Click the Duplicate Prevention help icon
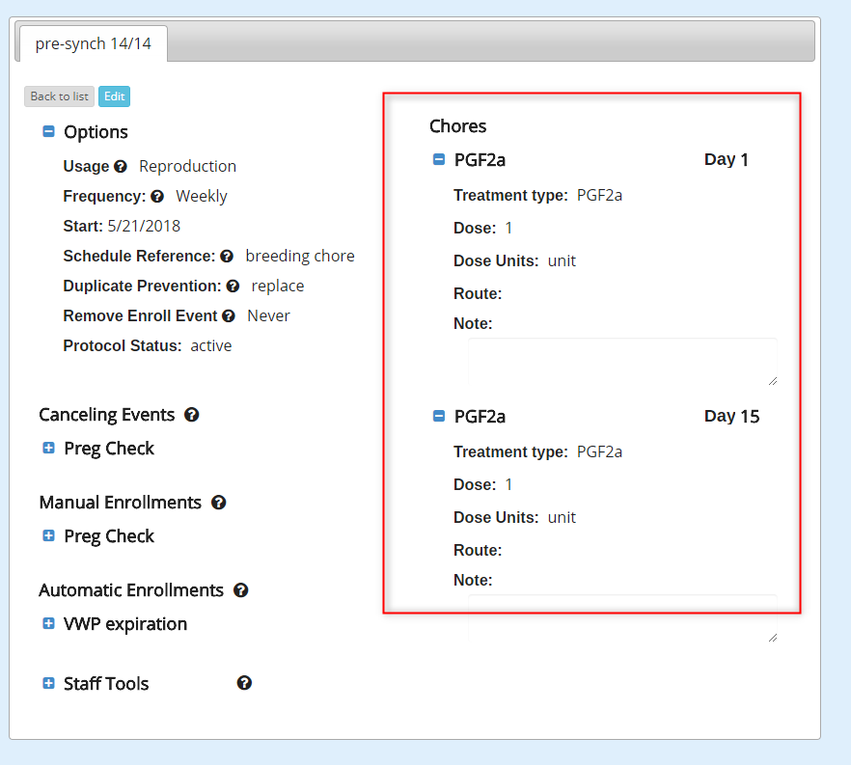Image resolution: width=851 pixels, height=765 pixels. (233, 287)
